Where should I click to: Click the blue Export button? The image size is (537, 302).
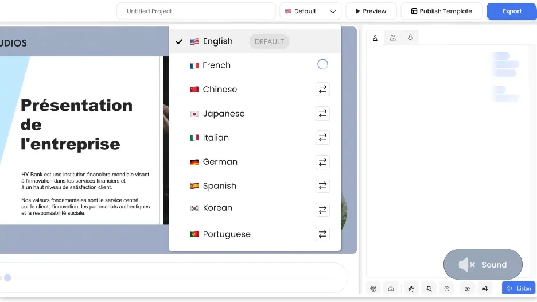coord(512,11)
